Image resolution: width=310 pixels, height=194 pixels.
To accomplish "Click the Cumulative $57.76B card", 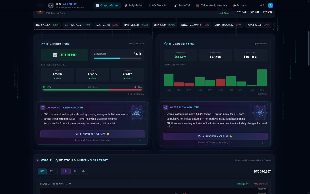I will pyautogui.click(x=215, y=55).
